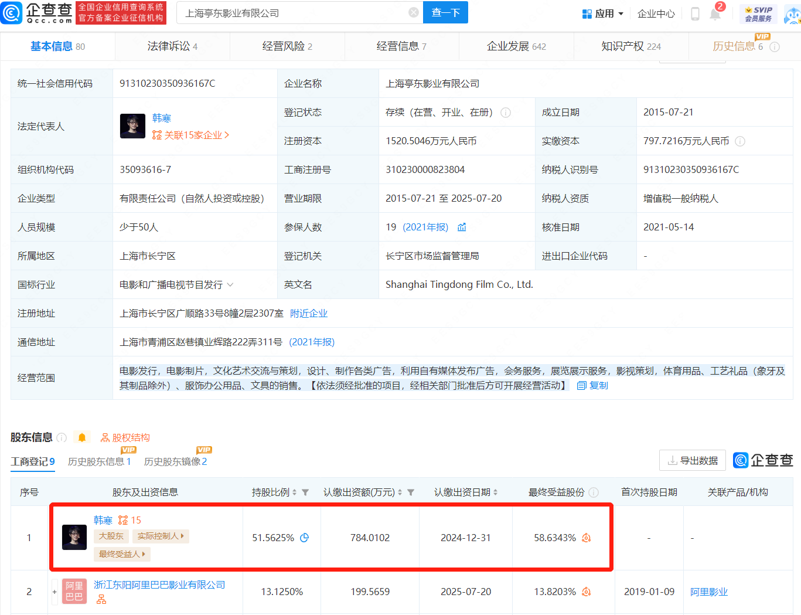Switch to the 企业发展 tab
This screenshot has width=801, height=615.
click(x=516, y=47)
